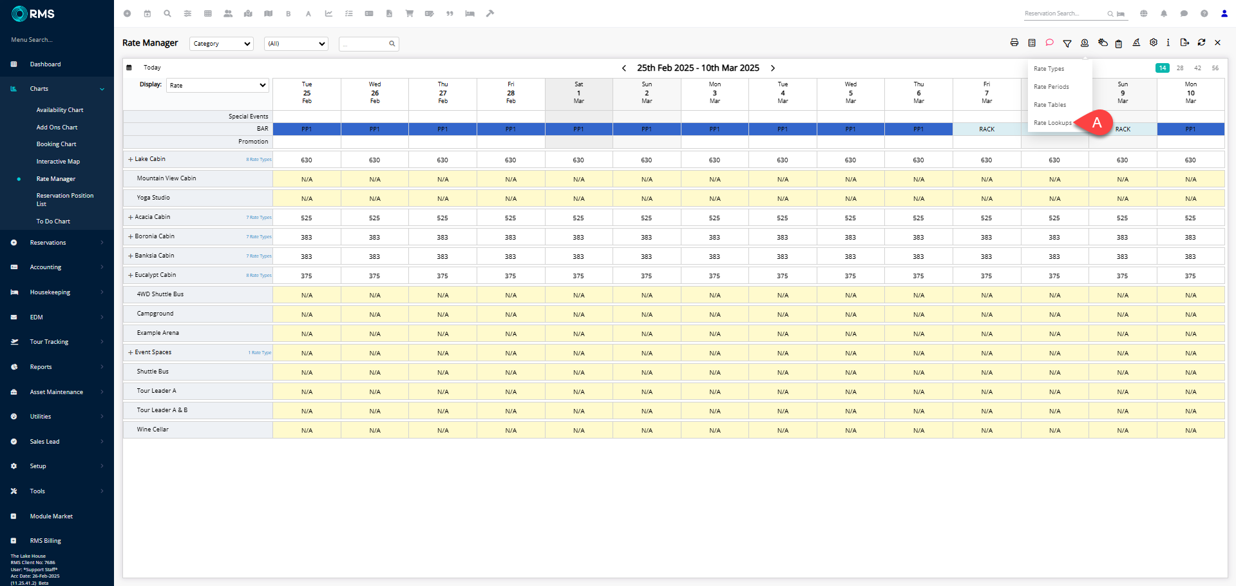
Task: Click the checklist icon in top toolbar
Action: click(349, 14)
